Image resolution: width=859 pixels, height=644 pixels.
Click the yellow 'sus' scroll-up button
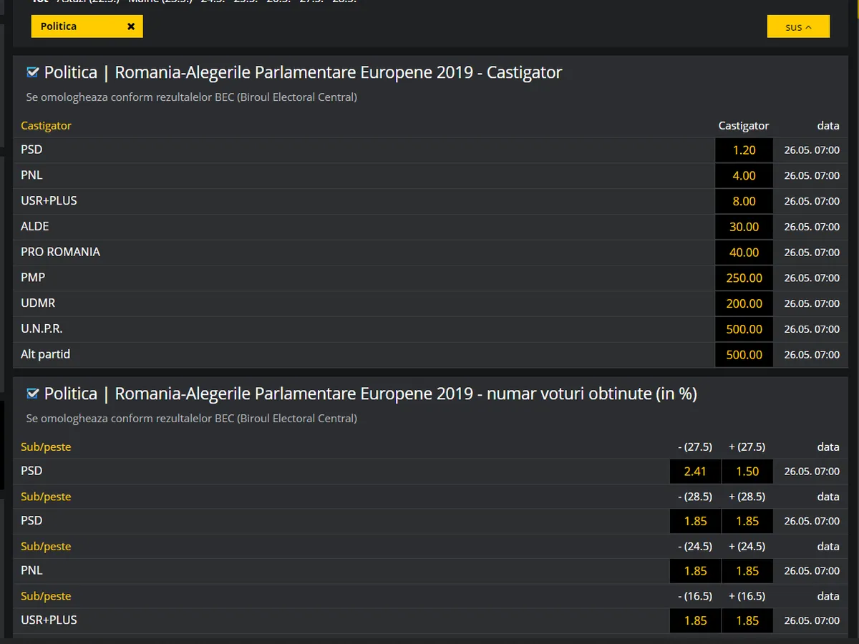click(x=798, y=26)
